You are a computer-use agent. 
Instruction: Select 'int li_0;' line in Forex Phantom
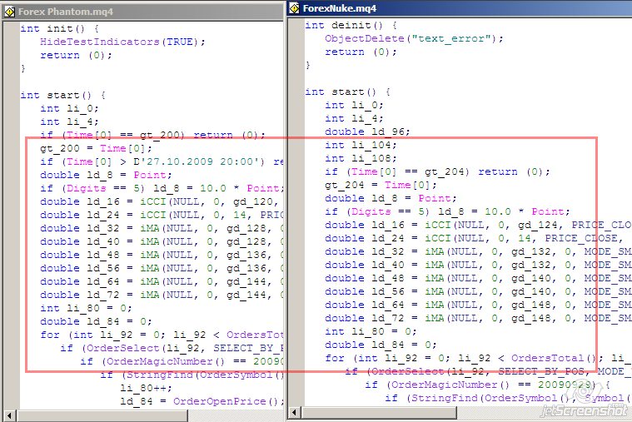pos(69,108)
